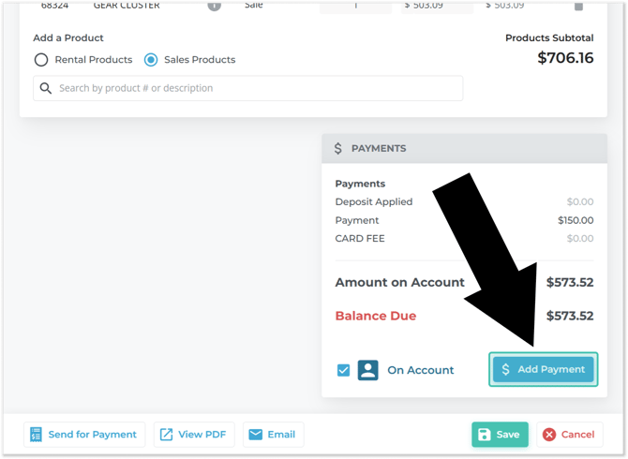Viewport: 628px width, 459px height.
Task: Click the On Account label
Action: [420, 370]
